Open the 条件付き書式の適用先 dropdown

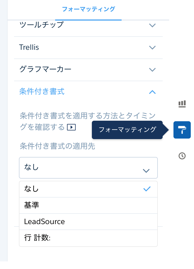coord(88,168)
